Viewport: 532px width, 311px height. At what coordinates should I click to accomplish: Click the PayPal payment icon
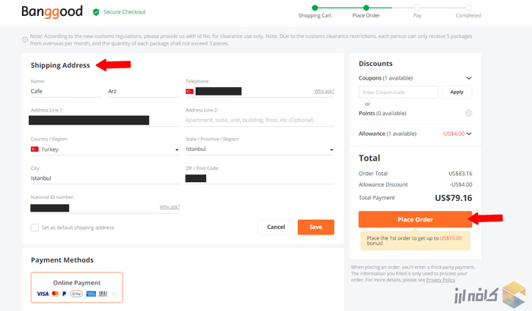tap(65, 294)
